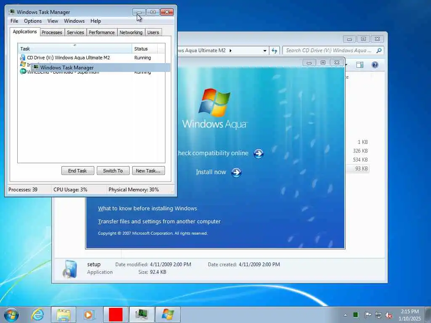Select Windows setup taskbar button
Screen dimensions: 431x323
click(x=168, y=315)
